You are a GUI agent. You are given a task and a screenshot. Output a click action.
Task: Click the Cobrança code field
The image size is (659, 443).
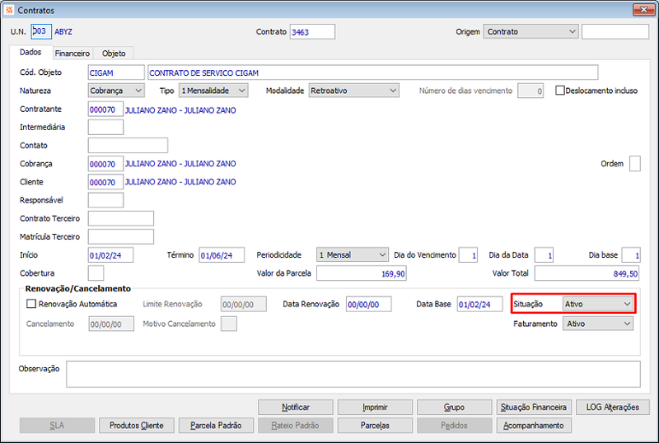tap(105, 164)
